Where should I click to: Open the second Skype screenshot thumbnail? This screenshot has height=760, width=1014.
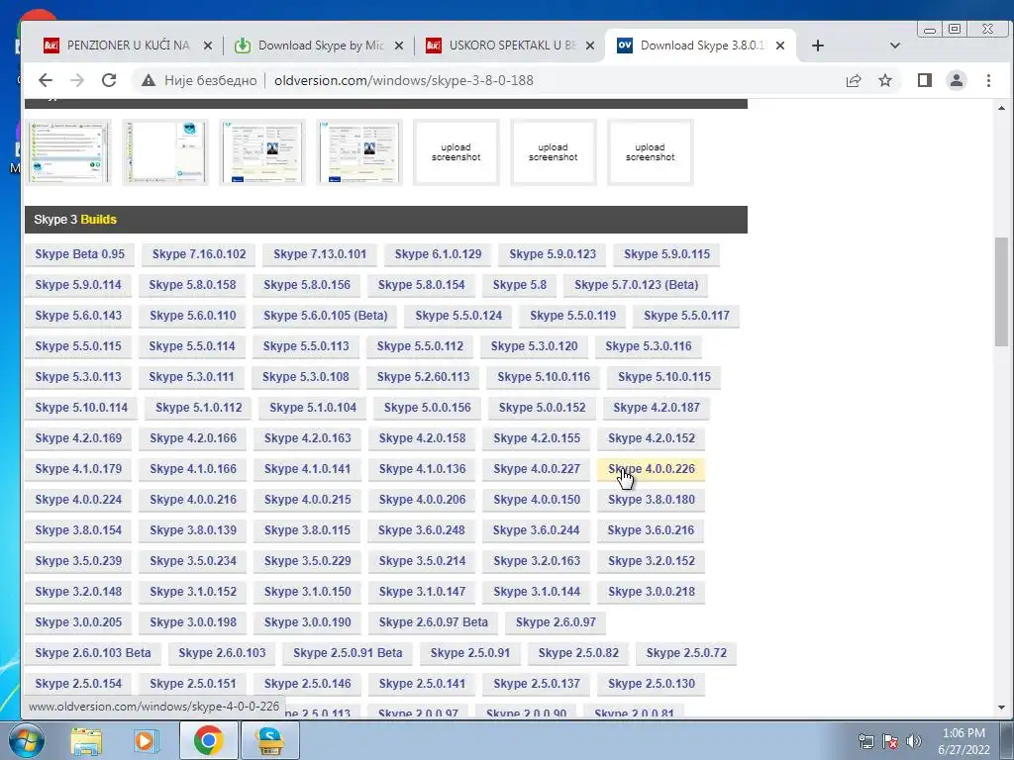[165, 152]
